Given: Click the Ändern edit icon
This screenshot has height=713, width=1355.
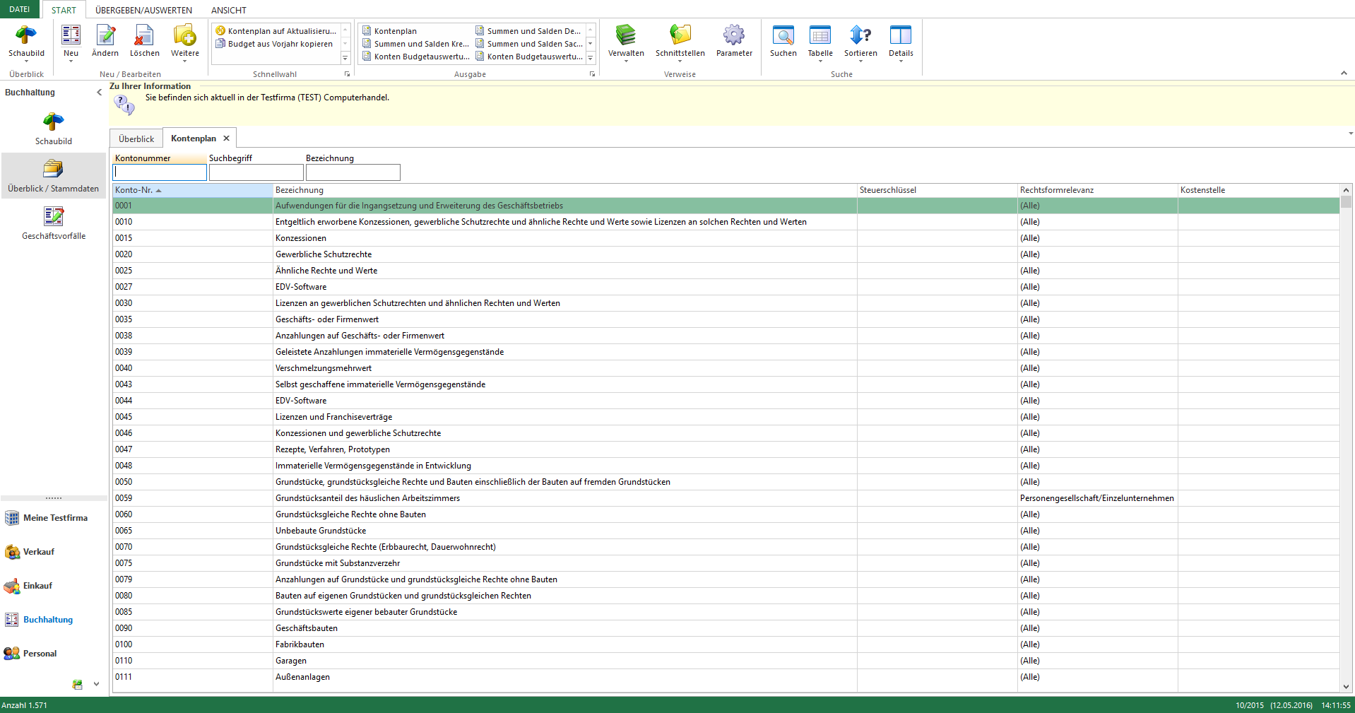Looking at the screenshot, I should 105,35.
